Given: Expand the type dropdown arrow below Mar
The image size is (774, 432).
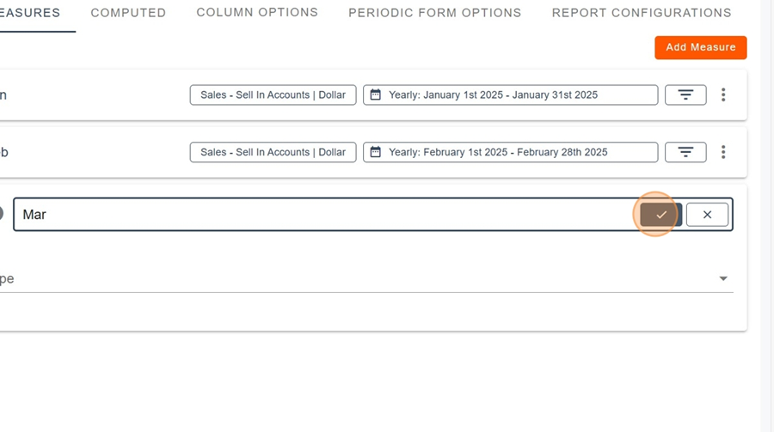Looking at the screenshot, I should pos(723,278).
